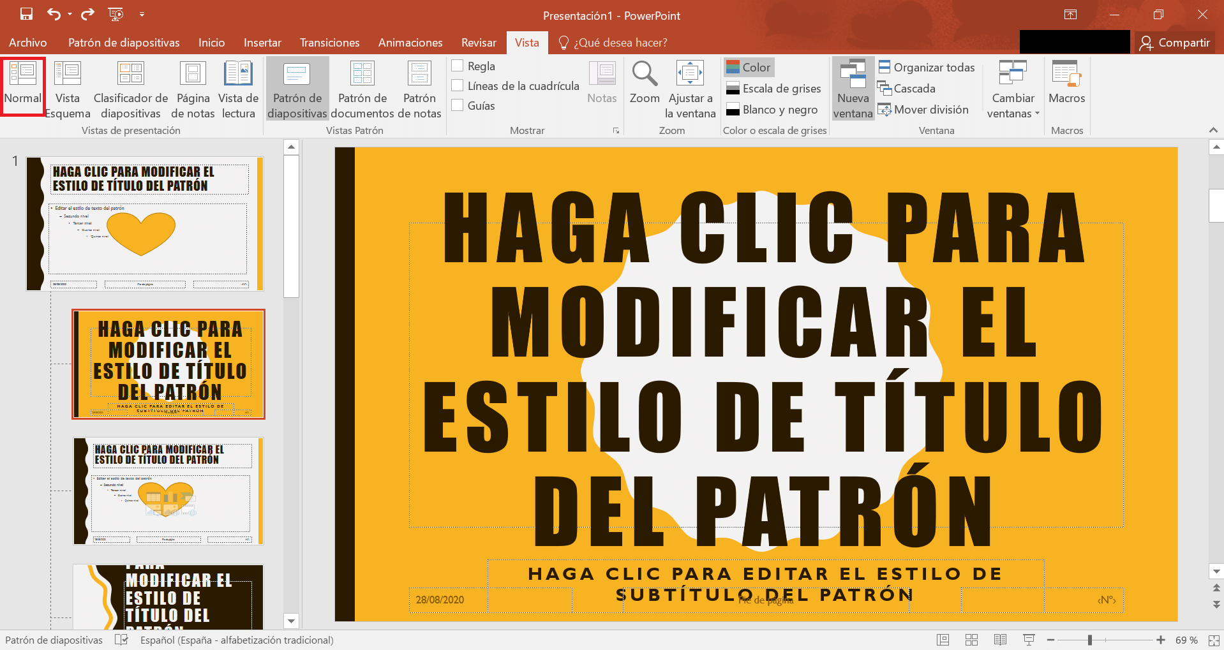Open Mostrar group dialog launcher

[x=616, y=131]
